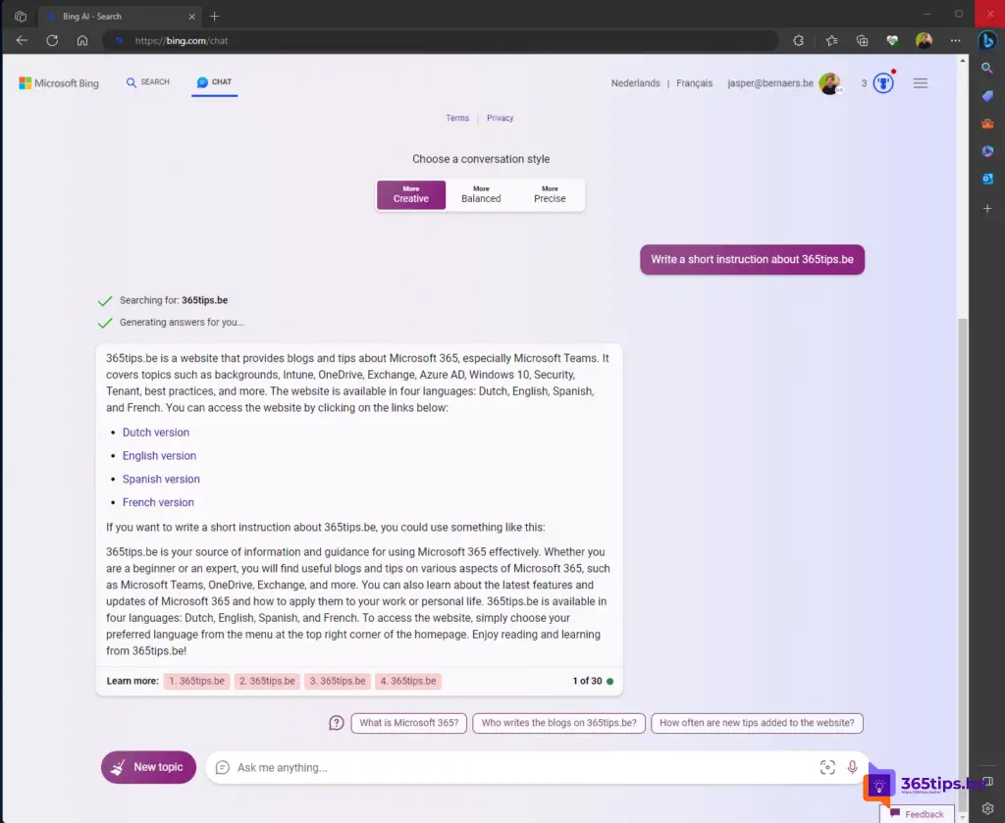
Task: Open the Dutch version link
Action: point(156,433)
